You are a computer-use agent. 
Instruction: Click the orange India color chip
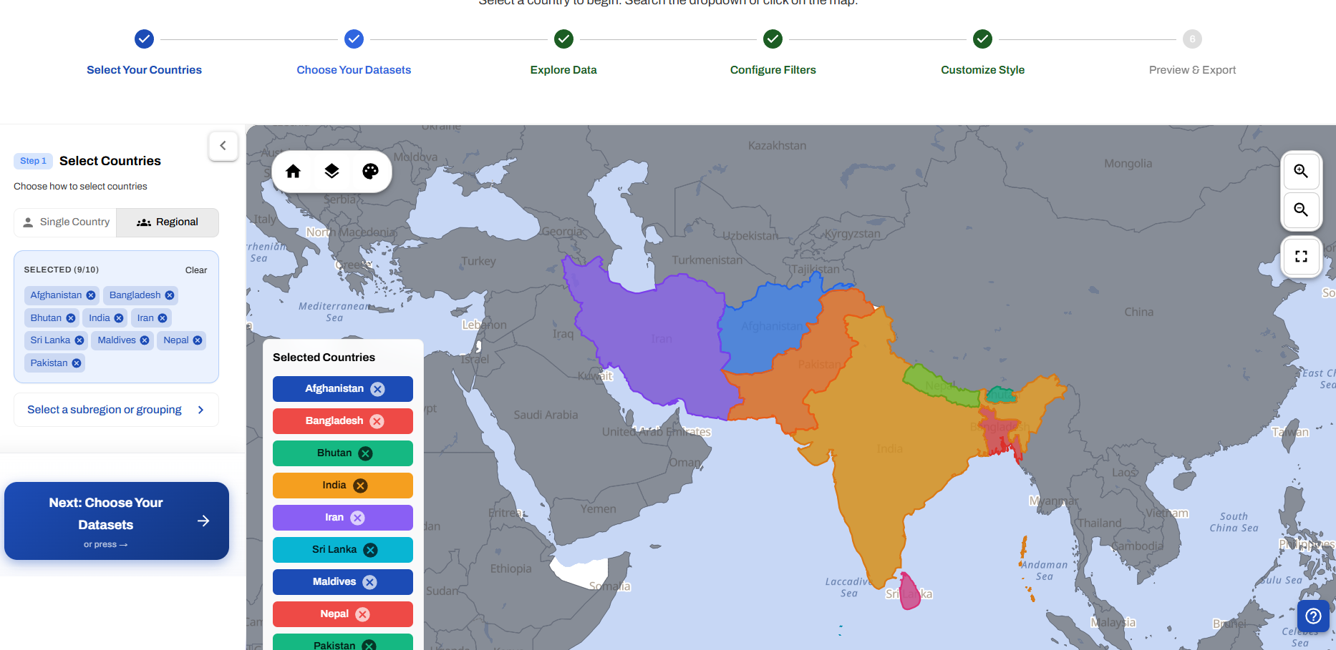(x=342, y=485)
